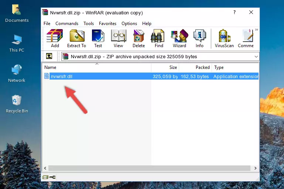Select the This PC desktop icon

(17, 43)
